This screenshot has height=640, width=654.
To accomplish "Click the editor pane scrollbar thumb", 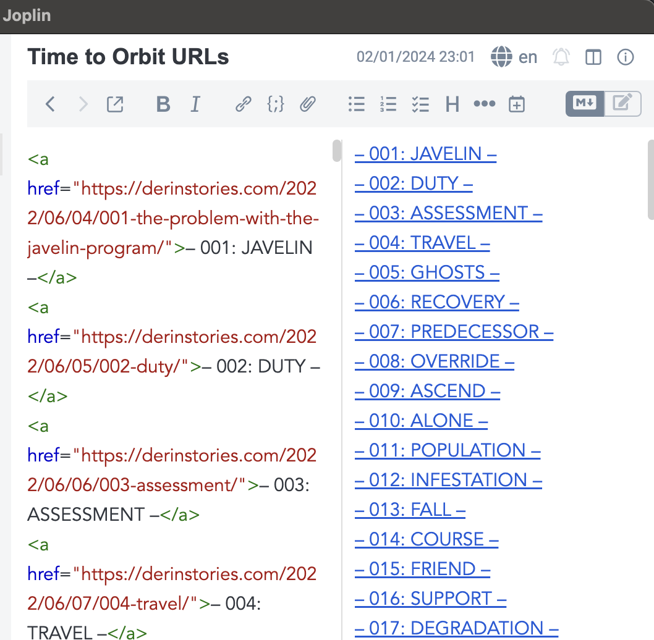I will click(337, 151).
